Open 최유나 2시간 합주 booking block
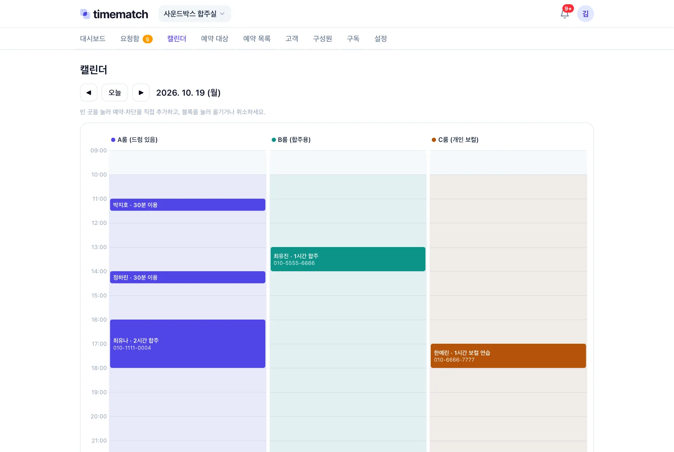Viewport: 674px width, 452px height. (x=188, y=344)
